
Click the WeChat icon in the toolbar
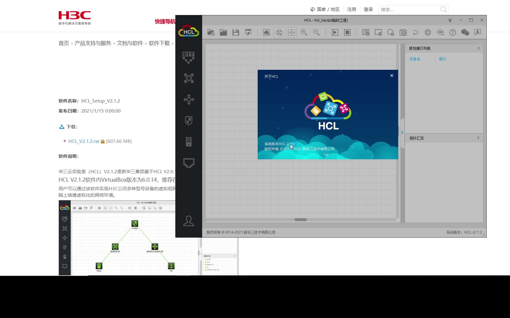465,32
